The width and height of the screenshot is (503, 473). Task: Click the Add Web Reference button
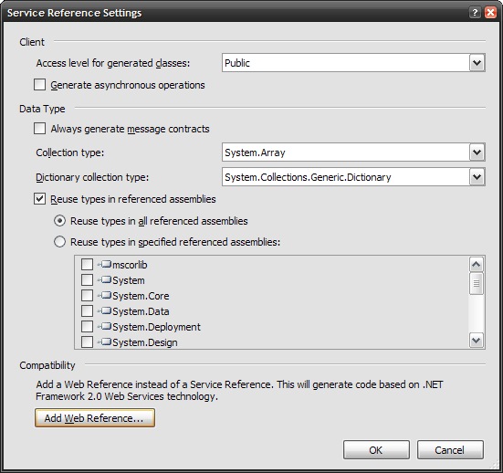click(95, 418)
